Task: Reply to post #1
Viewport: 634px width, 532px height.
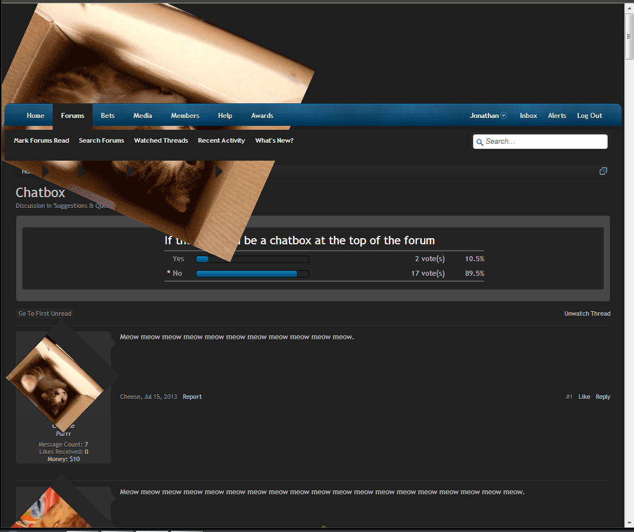Action: [x=603, y=397]
